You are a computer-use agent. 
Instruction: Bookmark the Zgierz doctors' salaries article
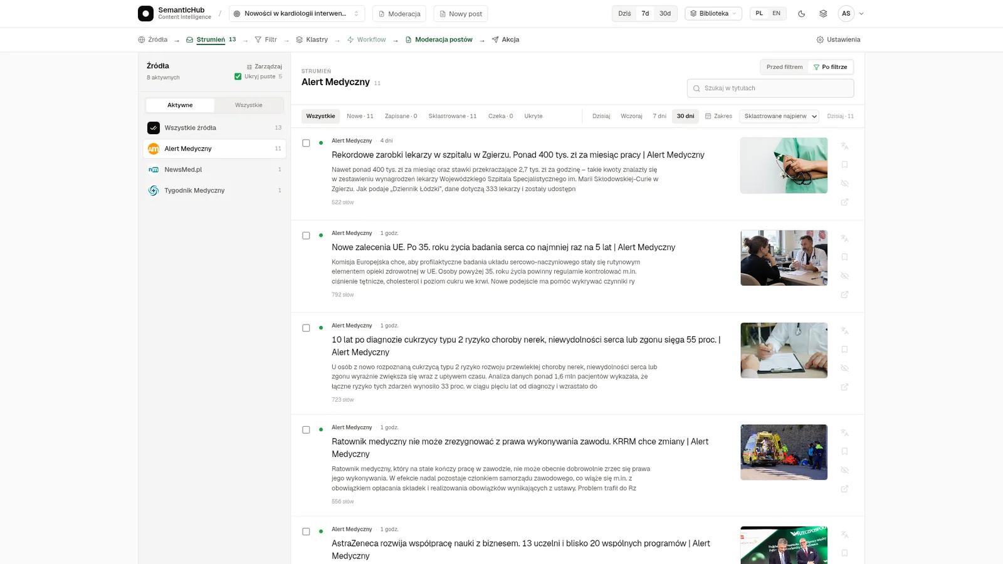844,164
